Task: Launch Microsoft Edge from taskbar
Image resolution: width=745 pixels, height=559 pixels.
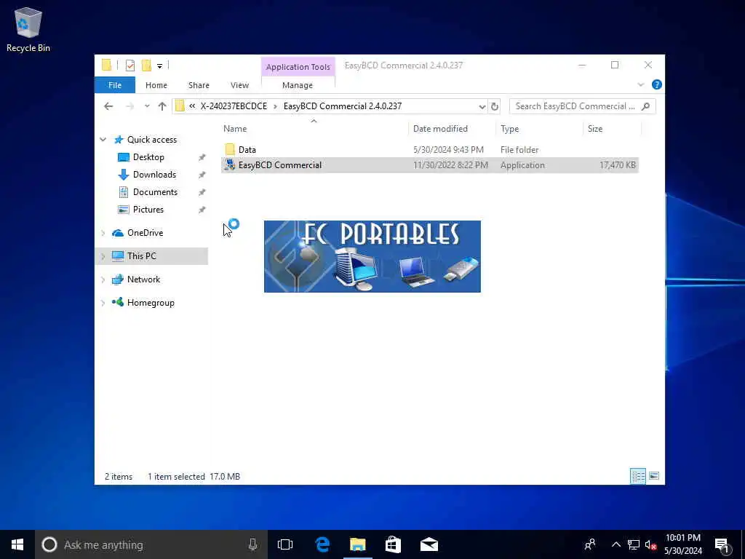Action: coord(322,544)
